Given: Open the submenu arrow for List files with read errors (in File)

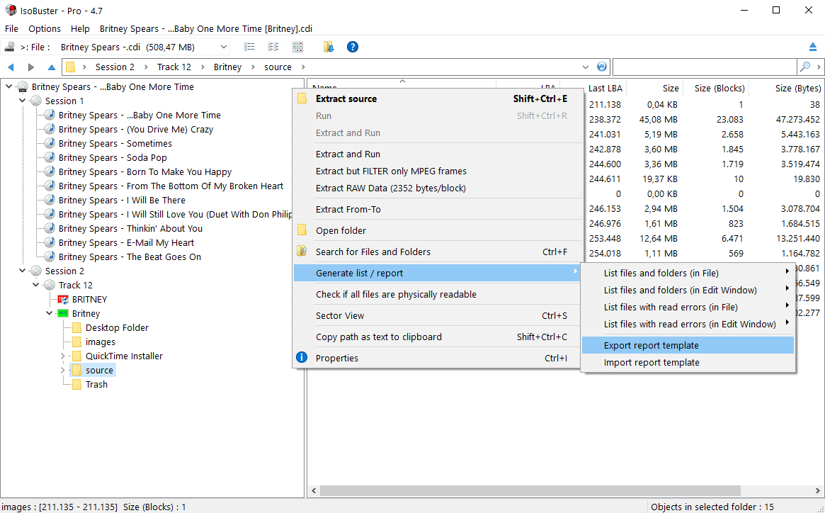Looking at the screenshot, I should (x=787, y=305).
